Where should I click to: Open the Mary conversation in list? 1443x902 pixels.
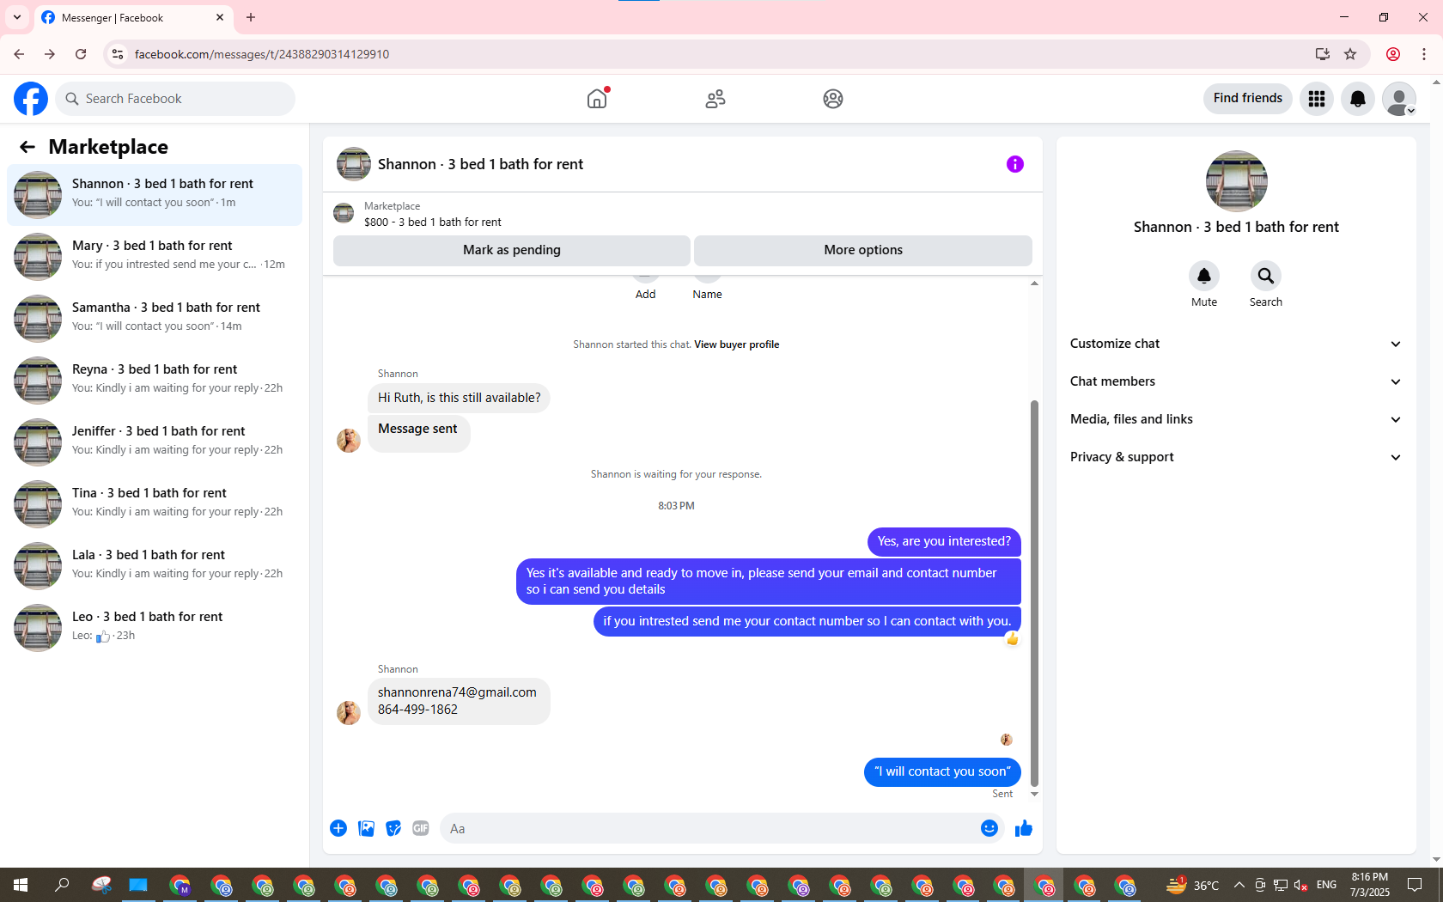(155, 257)
